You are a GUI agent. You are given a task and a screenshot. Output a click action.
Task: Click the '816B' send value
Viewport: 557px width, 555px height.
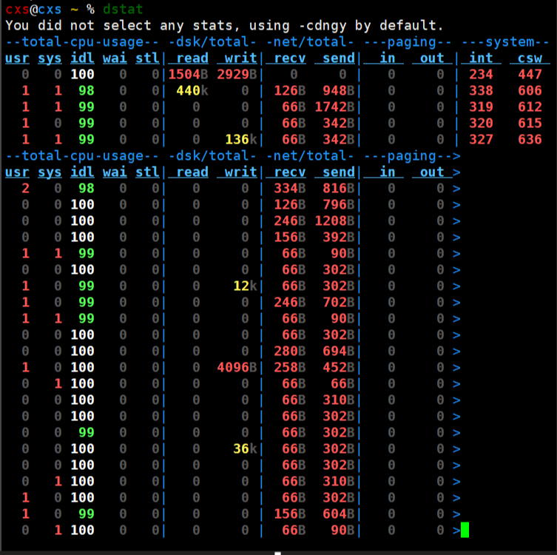[x=339, y=188]
